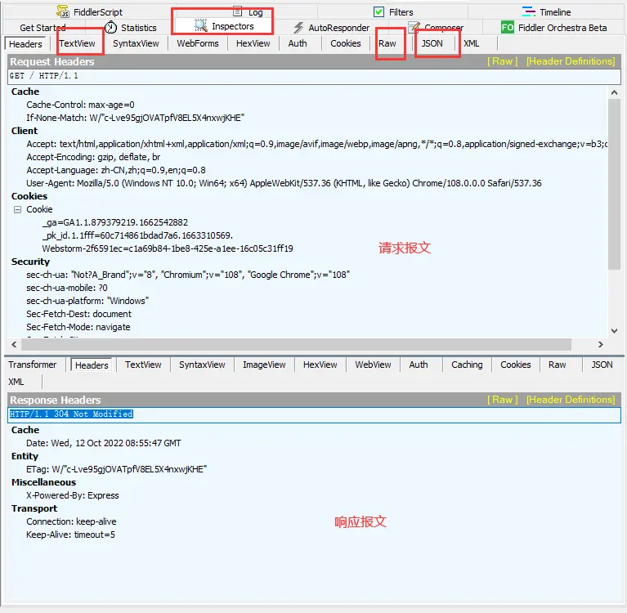The width and height of the screenshot is (627, 613).
Task: Select the request Headers tab
Action: (25, 43)
